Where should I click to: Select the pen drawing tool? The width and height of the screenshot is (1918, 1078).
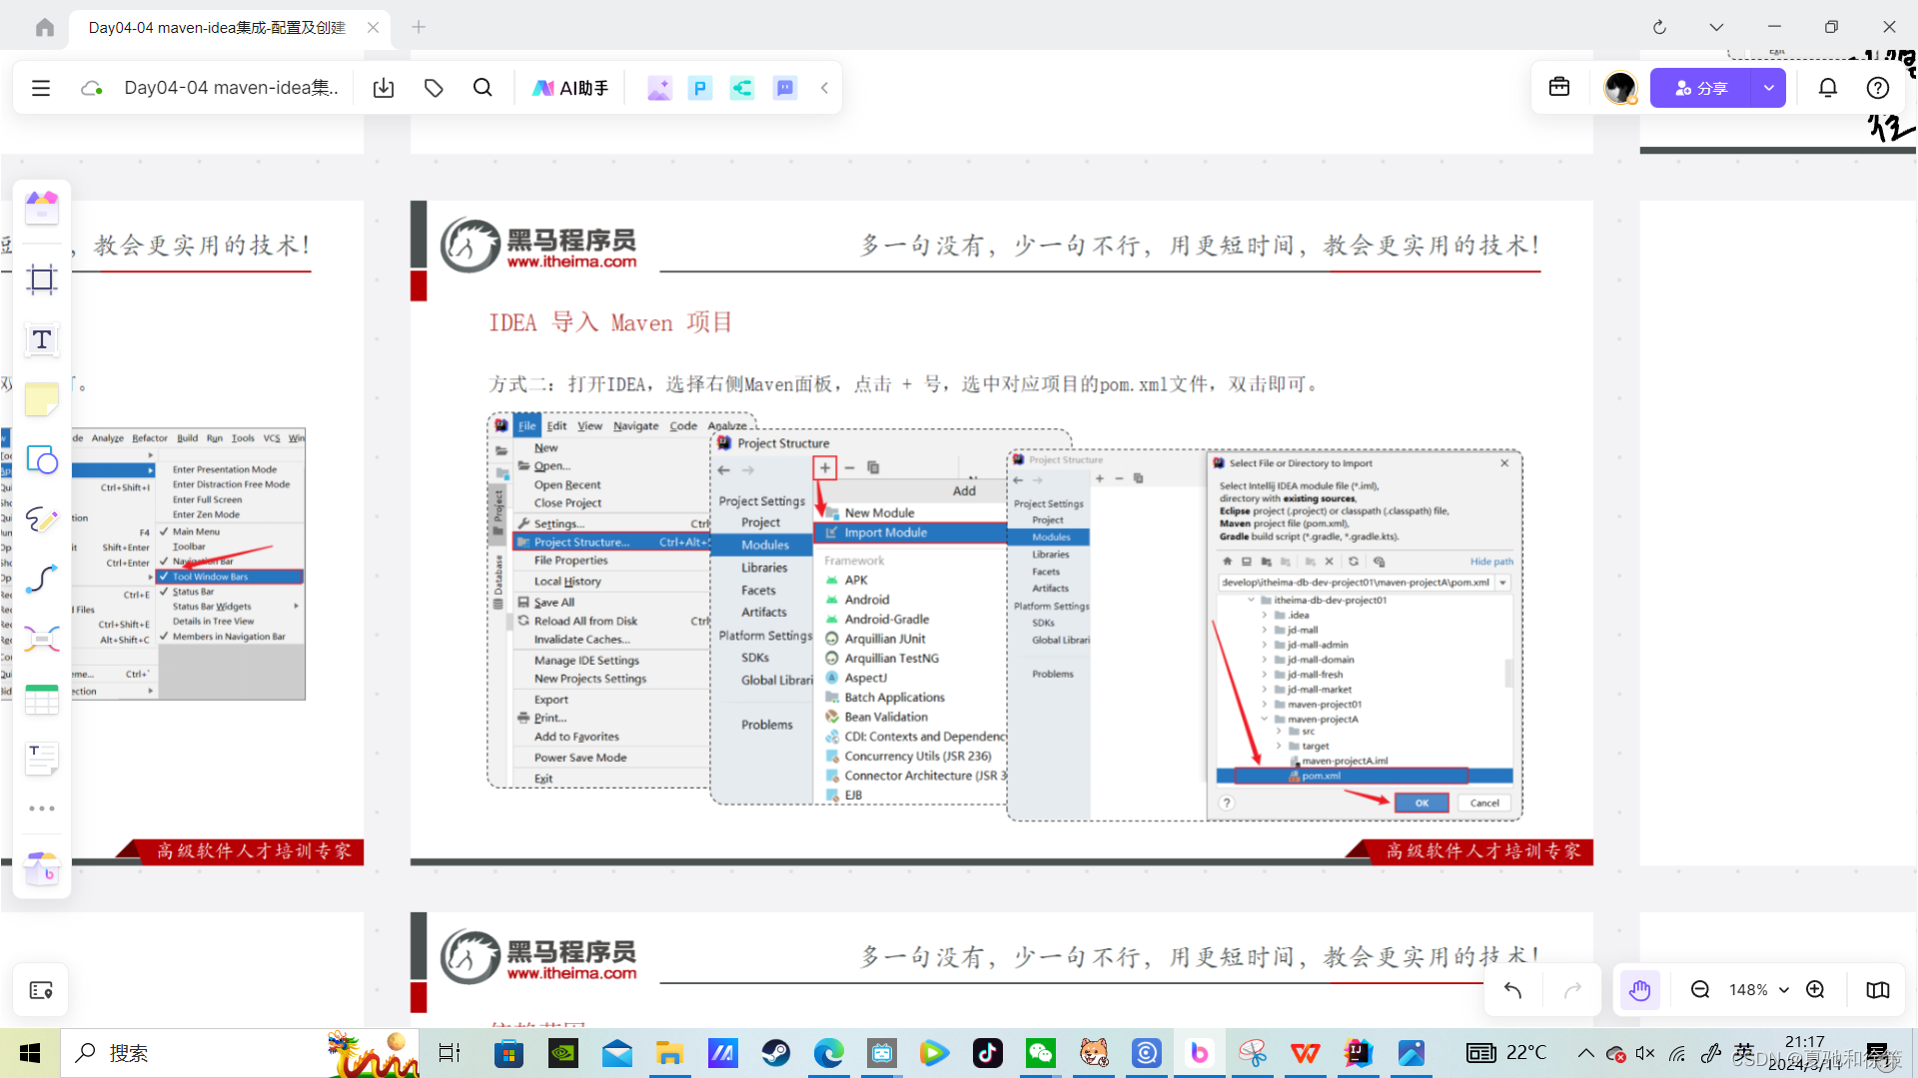[42, 519]
